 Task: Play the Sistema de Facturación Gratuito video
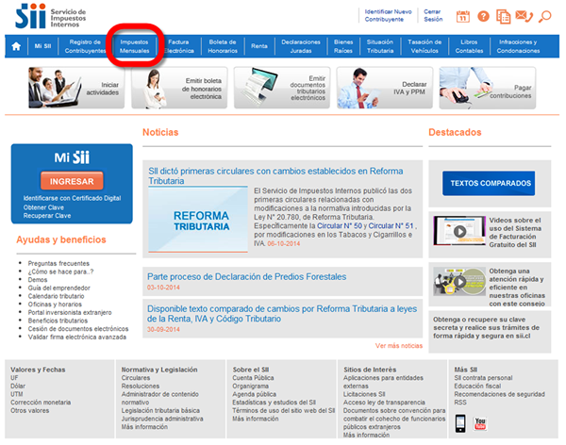459,231
